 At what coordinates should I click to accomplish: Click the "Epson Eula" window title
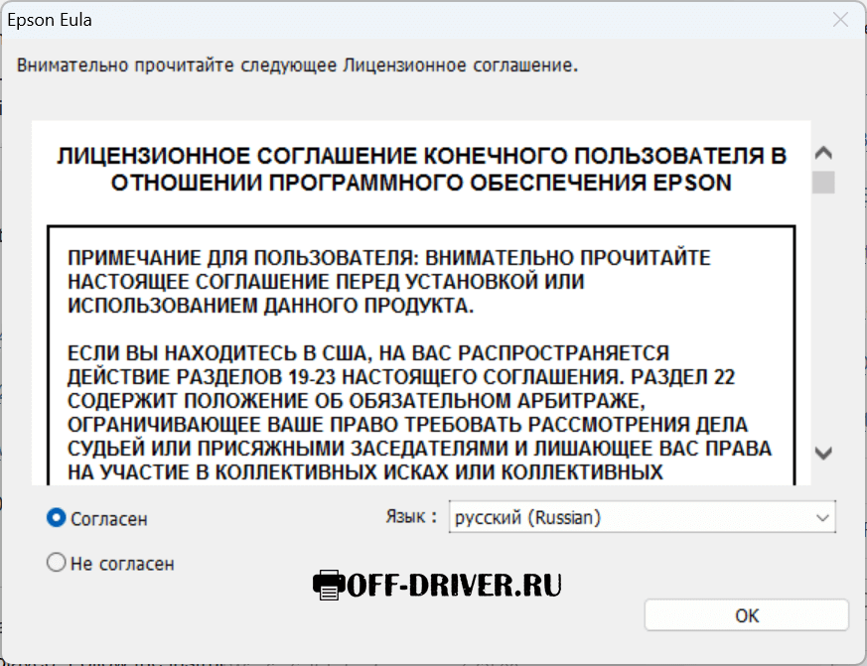click(50, 20)
